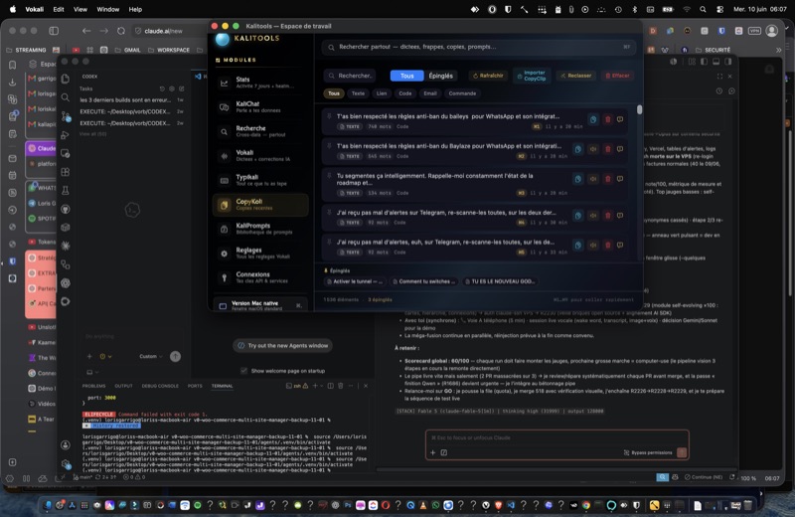The height and width of the screenshot is (517, 795).
Task: Open pinned chip 'TU ES LE NOUVEAU GOD...'
Action: tap(500, 281)
